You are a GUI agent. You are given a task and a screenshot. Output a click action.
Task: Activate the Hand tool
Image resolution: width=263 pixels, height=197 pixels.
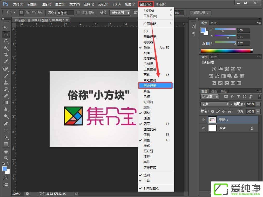point(6,151)
